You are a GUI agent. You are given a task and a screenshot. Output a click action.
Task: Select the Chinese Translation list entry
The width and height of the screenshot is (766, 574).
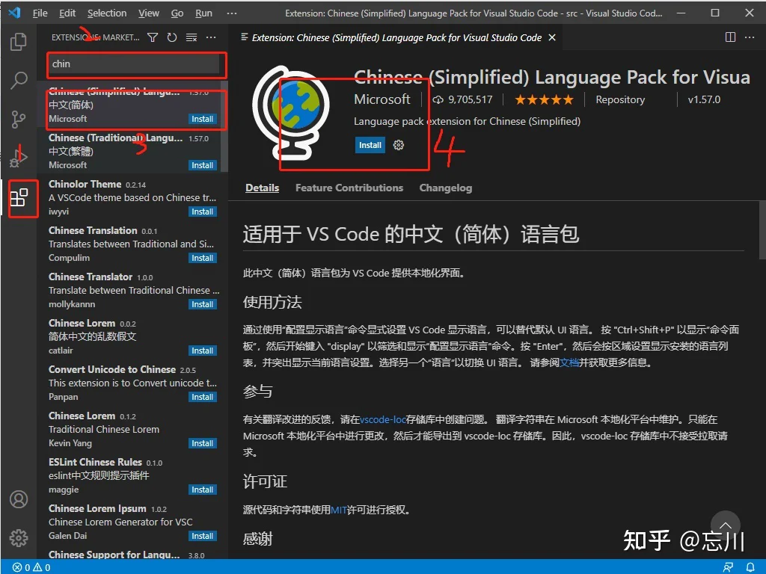coord(132,244)
